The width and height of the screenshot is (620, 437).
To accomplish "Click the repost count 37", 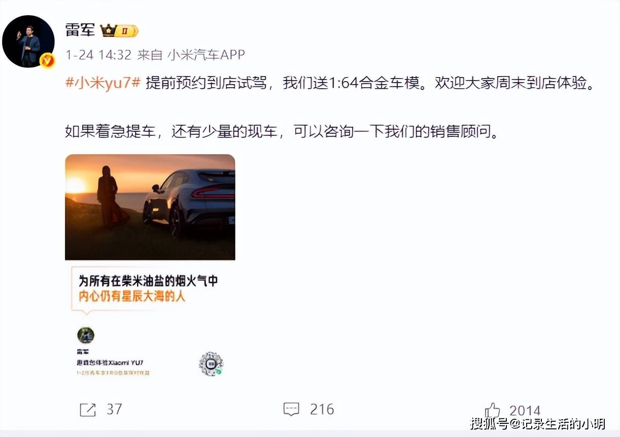I will (x=114, y=410).
